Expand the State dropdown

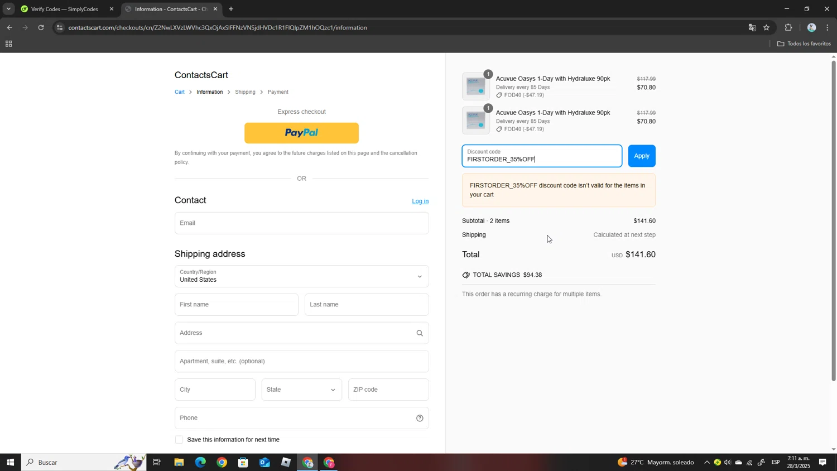pyautogui.click(x=301, y=390)
